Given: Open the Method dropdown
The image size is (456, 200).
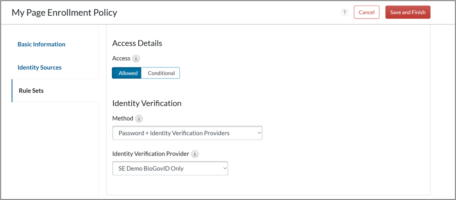Looking at the screenshot, I should [187, 133].
